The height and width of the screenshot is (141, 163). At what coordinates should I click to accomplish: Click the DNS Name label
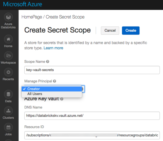click(x=33, y=107)
